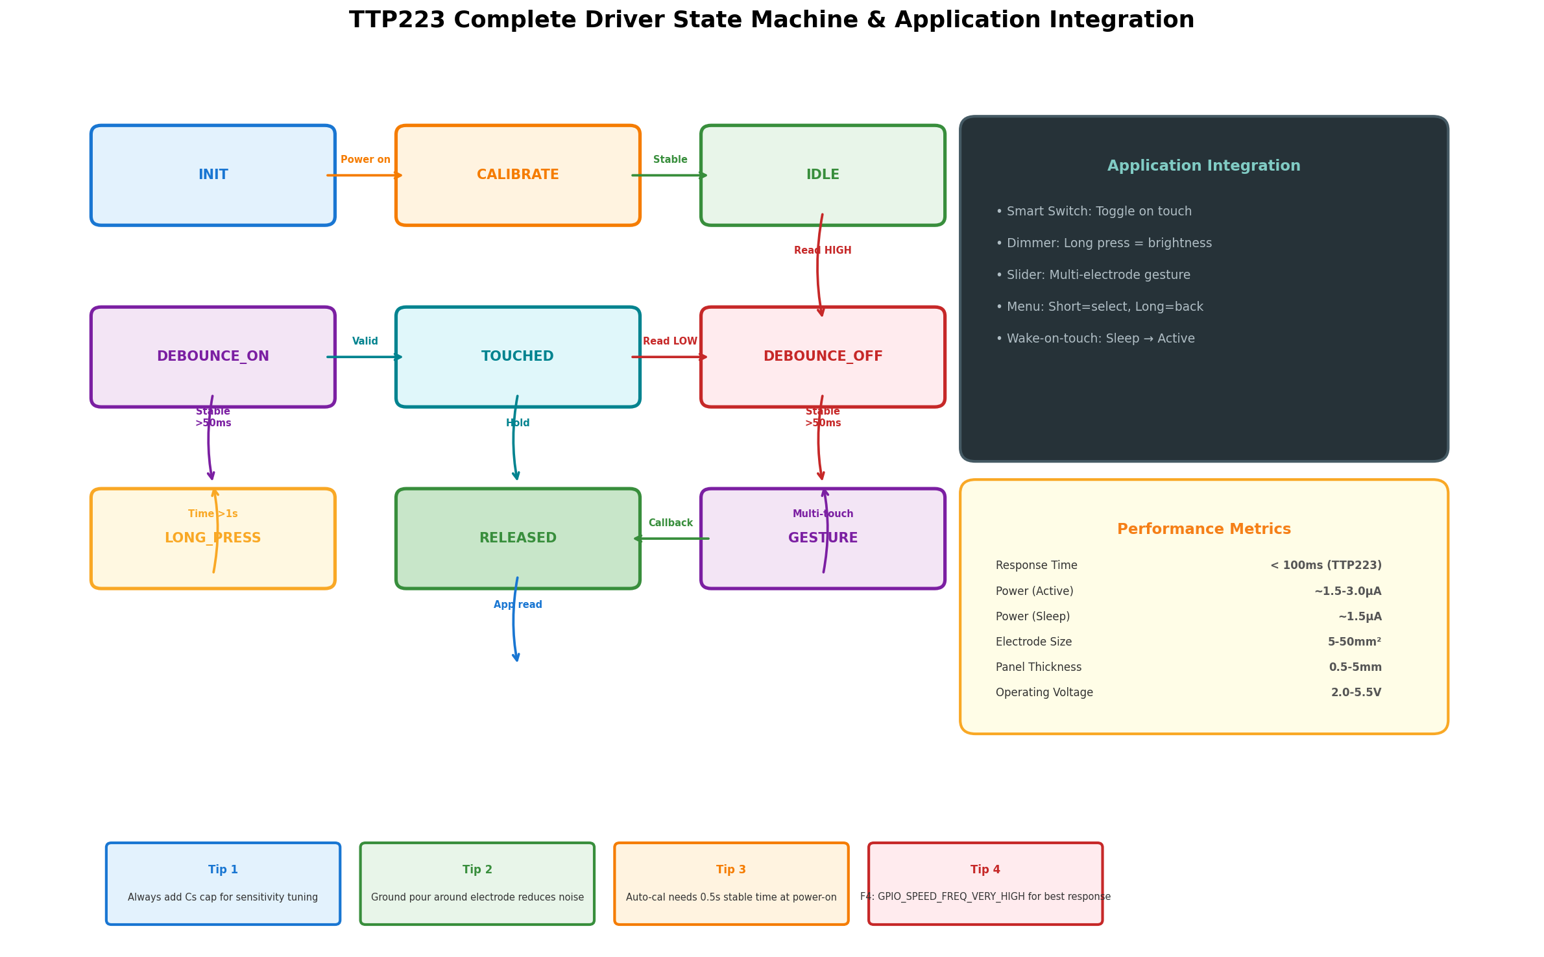Image resolution: width=1544 pixels, height=957 pixels.
Task: Click the GESTURE state label
Action: click(823, 538)
